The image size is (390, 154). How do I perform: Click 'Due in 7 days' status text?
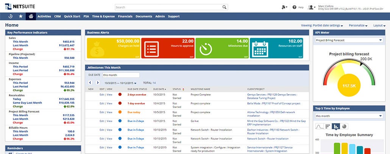click(x=136, y=148)
